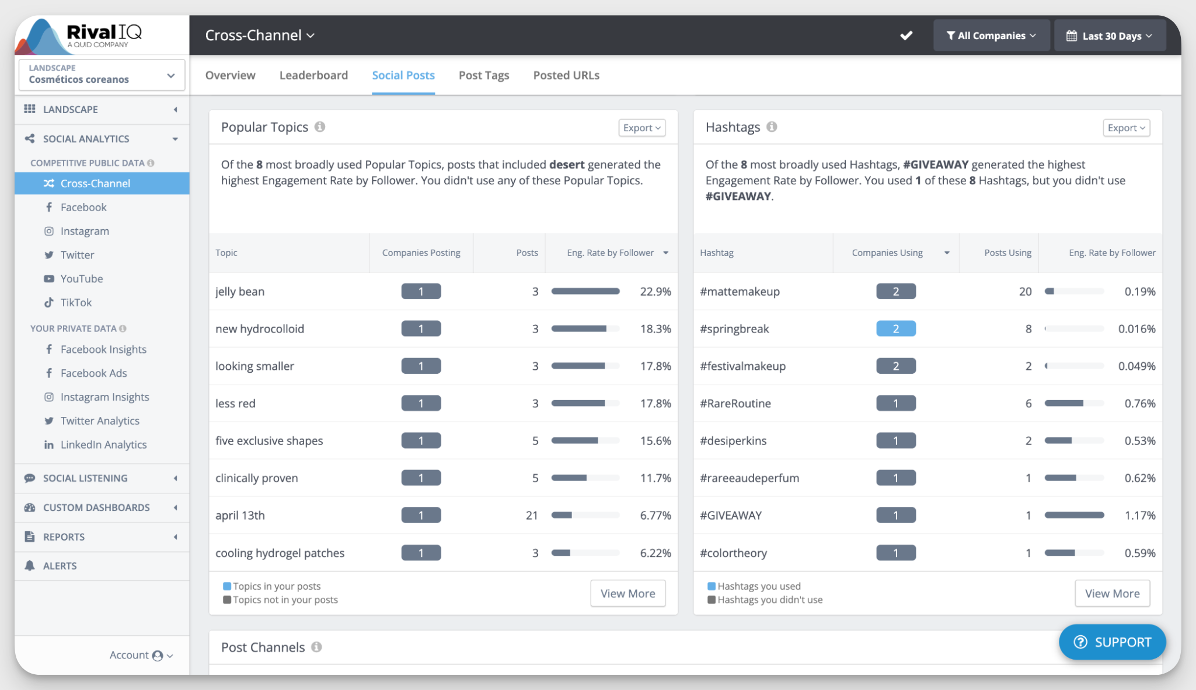Collapse the Social Analytics section

175,139
